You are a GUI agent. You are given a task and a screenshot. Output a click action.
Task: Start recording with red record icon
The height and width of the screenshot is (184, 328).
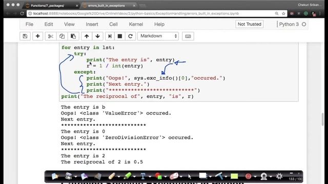(248, 176)
